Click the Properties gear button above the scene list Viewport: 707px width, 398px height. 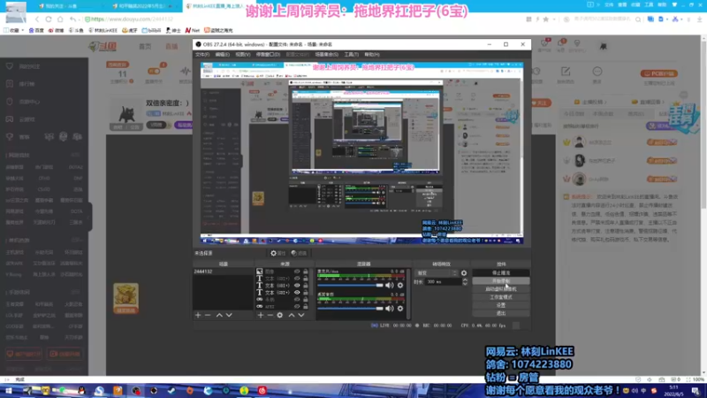[277, 253]
